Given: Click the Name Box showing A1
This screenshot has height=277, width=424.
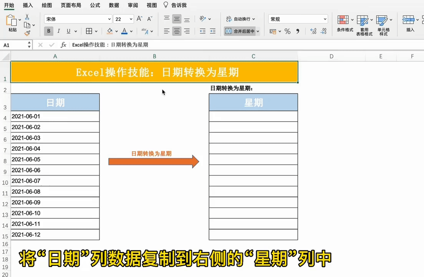Looking at the screenshot, I should click(x=14, y=45).
